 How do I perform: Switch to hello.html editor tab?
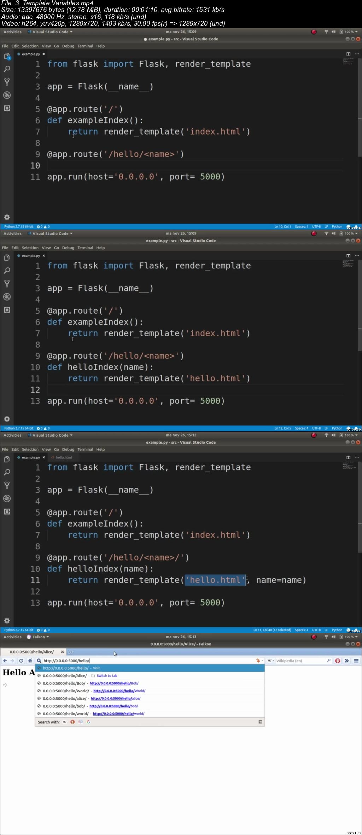(62, 457)
